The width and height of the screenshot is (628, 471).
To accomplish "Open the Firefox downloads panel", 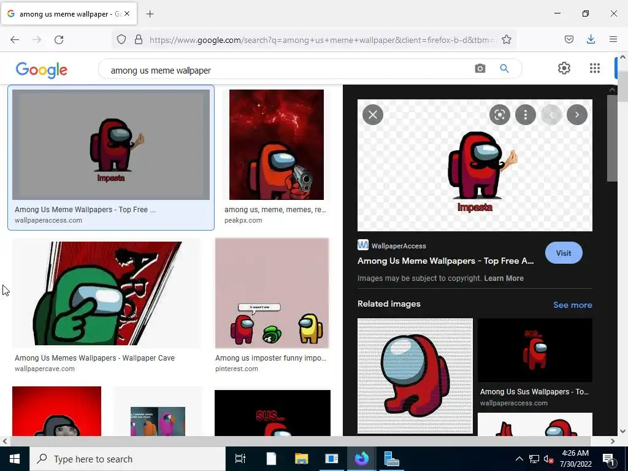I will click(591, 39).
